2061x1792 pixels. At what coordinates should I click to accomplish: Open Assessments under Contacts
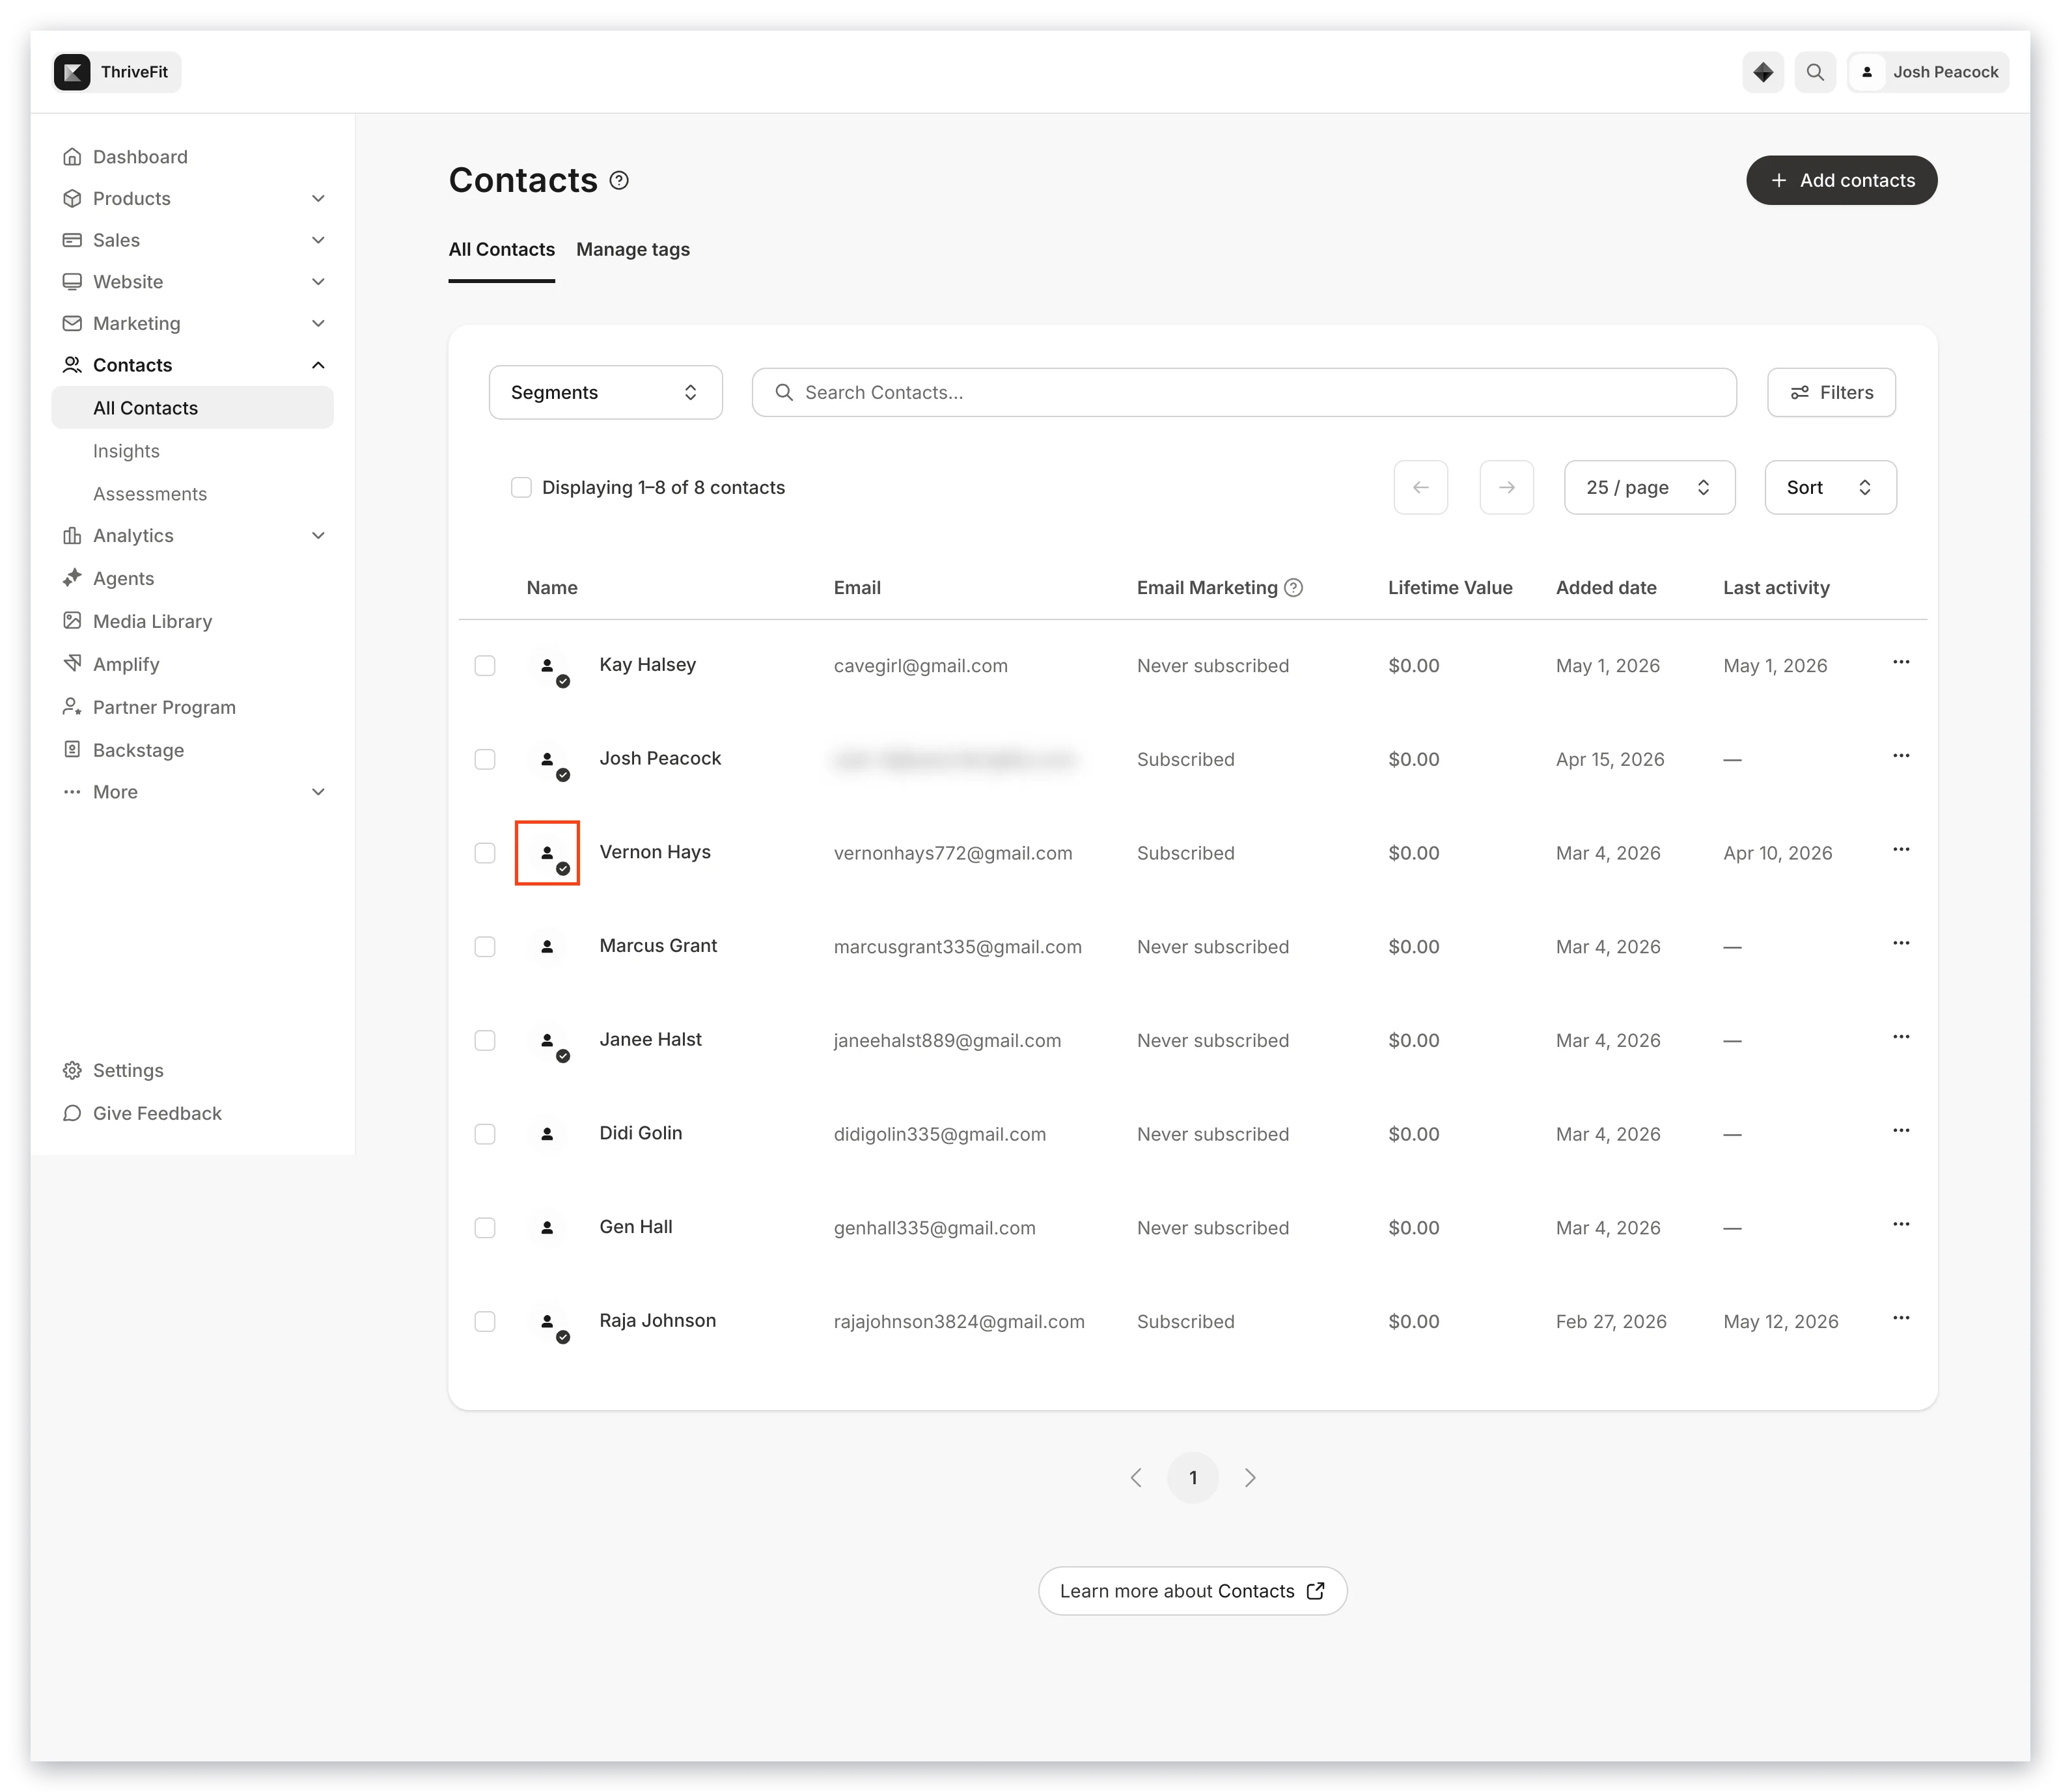[x=150, y=494]
